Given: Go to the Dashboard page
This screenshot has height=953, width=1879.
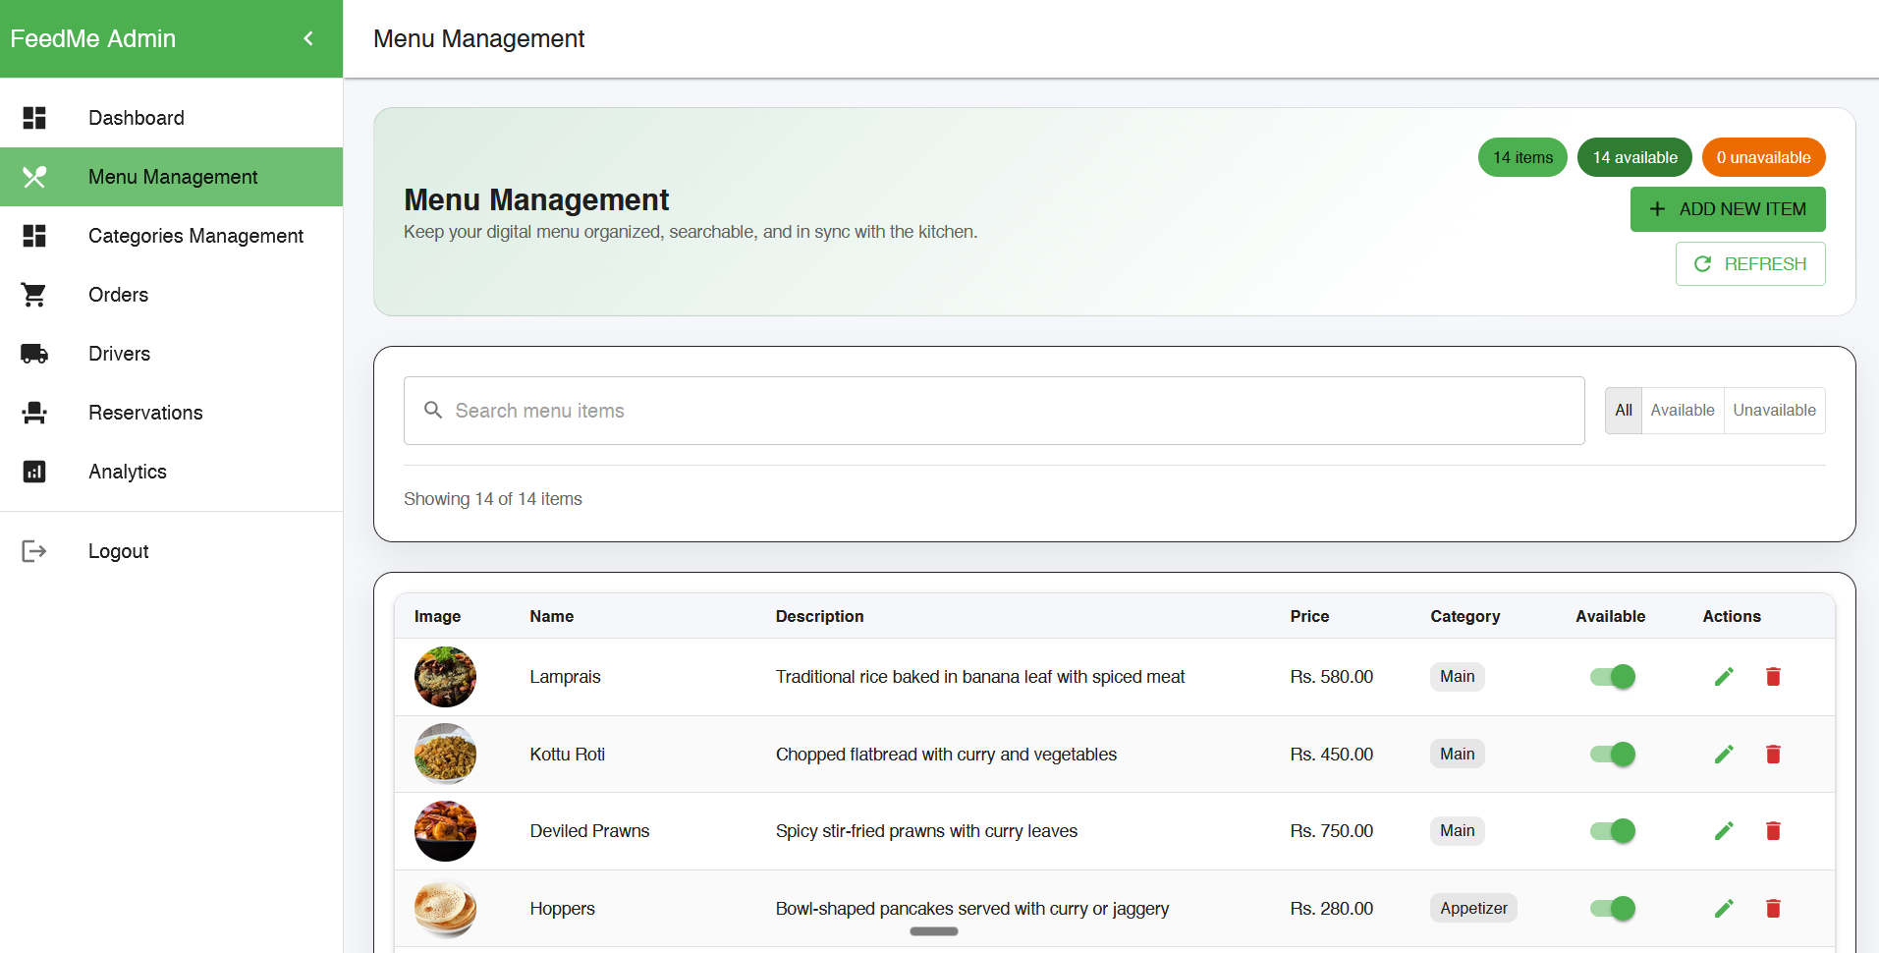Looking at the screenshot, I should 137,118.
